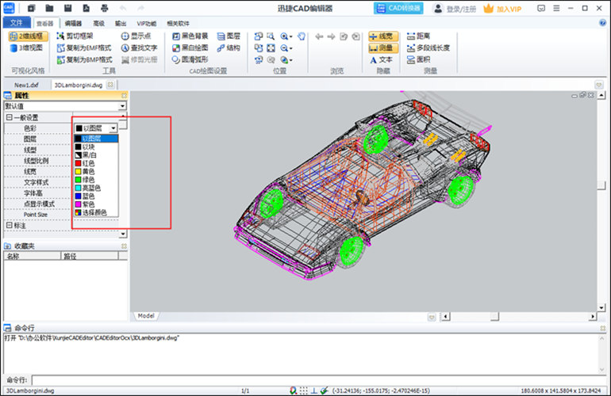Switch to VIP功能 ribbon tab
The height and width of the screenshot is (396, 611).
point(147,23)
